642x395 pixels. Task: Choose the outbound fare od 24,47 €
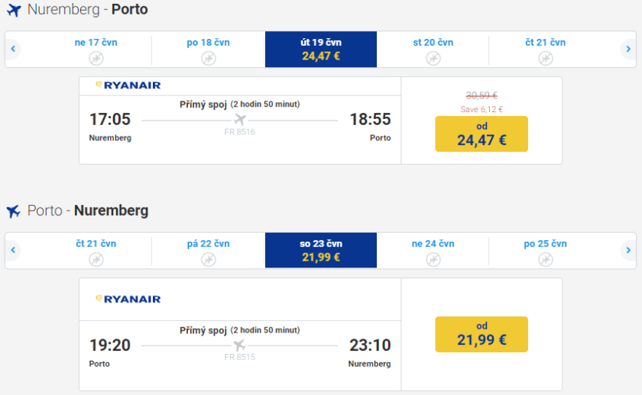click(481, 134)
